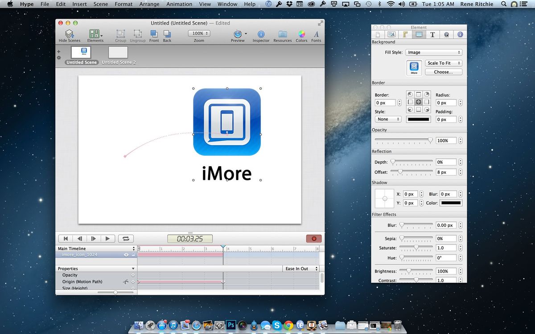Click the shadow Color swatch in the inspector
The height and width of the screenshot is (334, 535).
point(451,203)
